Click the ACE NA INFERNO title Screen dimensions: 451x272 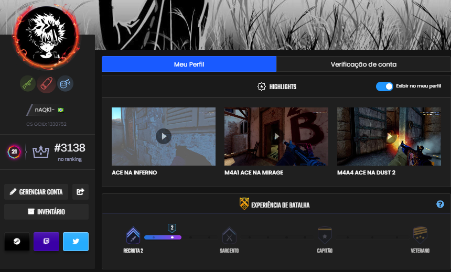134,172
